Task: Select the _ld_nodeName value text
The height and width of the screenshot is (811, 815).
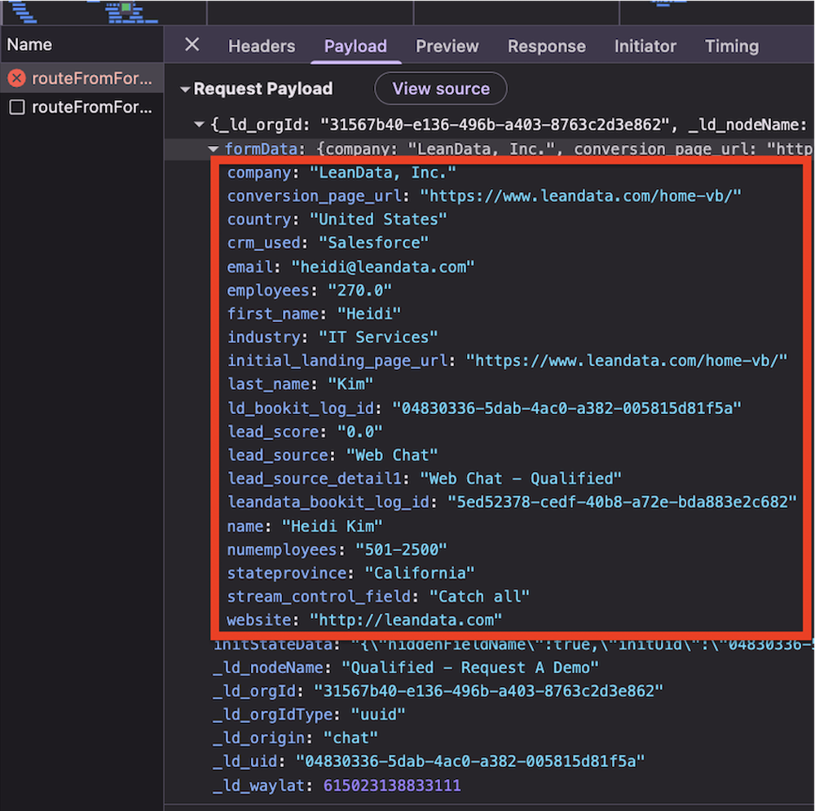Action: (x=470, y=668)
